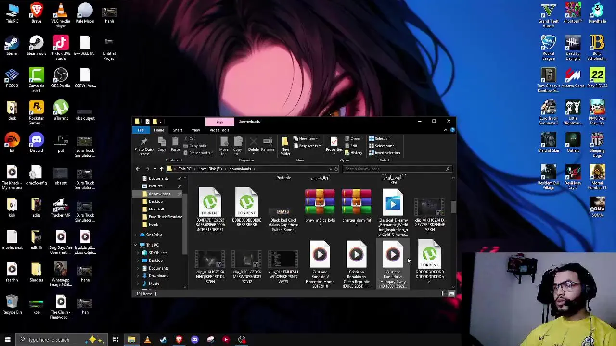This screenshot has width=616, height=346.
Task: Click the pink Play contextual tab
Action: click(219, 122)
